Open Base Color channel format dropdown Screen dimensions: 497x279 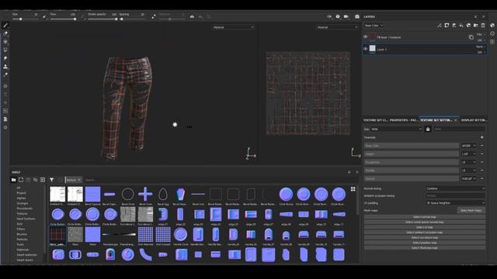click(468, 146)
